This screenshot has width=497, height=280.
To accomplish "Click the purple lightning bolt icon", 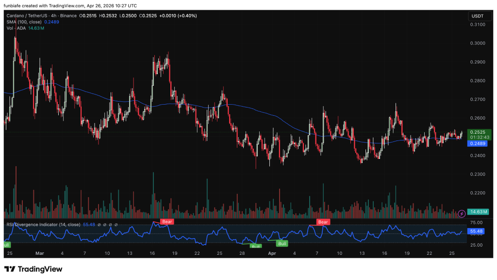I will click(x=461, y=213).
